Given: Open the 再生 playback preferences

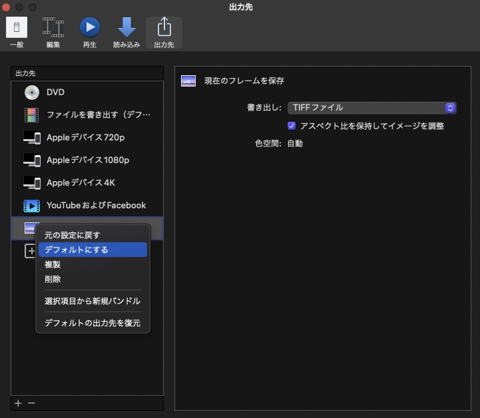Looking at the screenshot, I should pyautogui.click(x=90, y=32).
